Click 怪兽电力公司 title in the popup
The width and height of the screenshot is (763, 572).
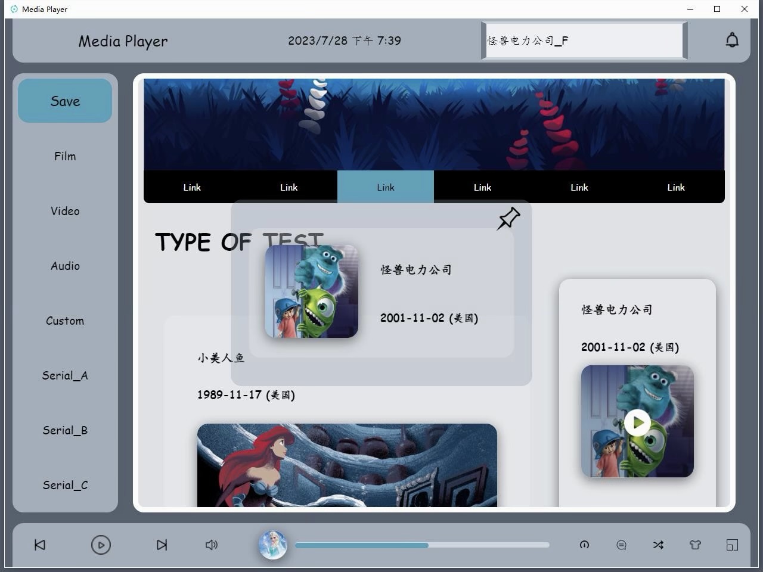pos(416,269)
